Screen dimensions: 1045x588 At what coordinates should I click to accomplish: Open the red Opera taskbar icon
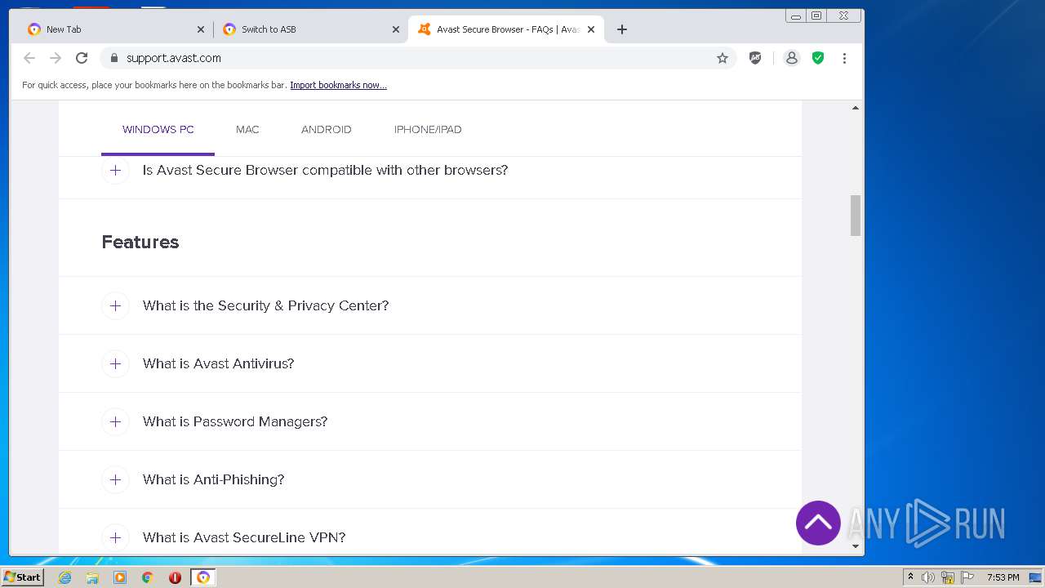175,577
